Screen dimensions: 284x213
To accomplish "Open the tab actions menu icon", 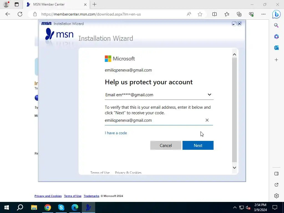I will [x=17, y=4].
